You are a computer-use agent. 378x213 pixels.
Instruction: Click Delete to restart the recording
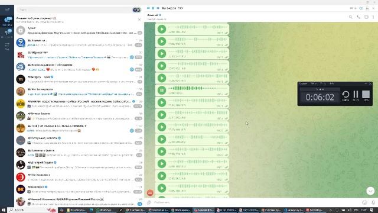346,96
